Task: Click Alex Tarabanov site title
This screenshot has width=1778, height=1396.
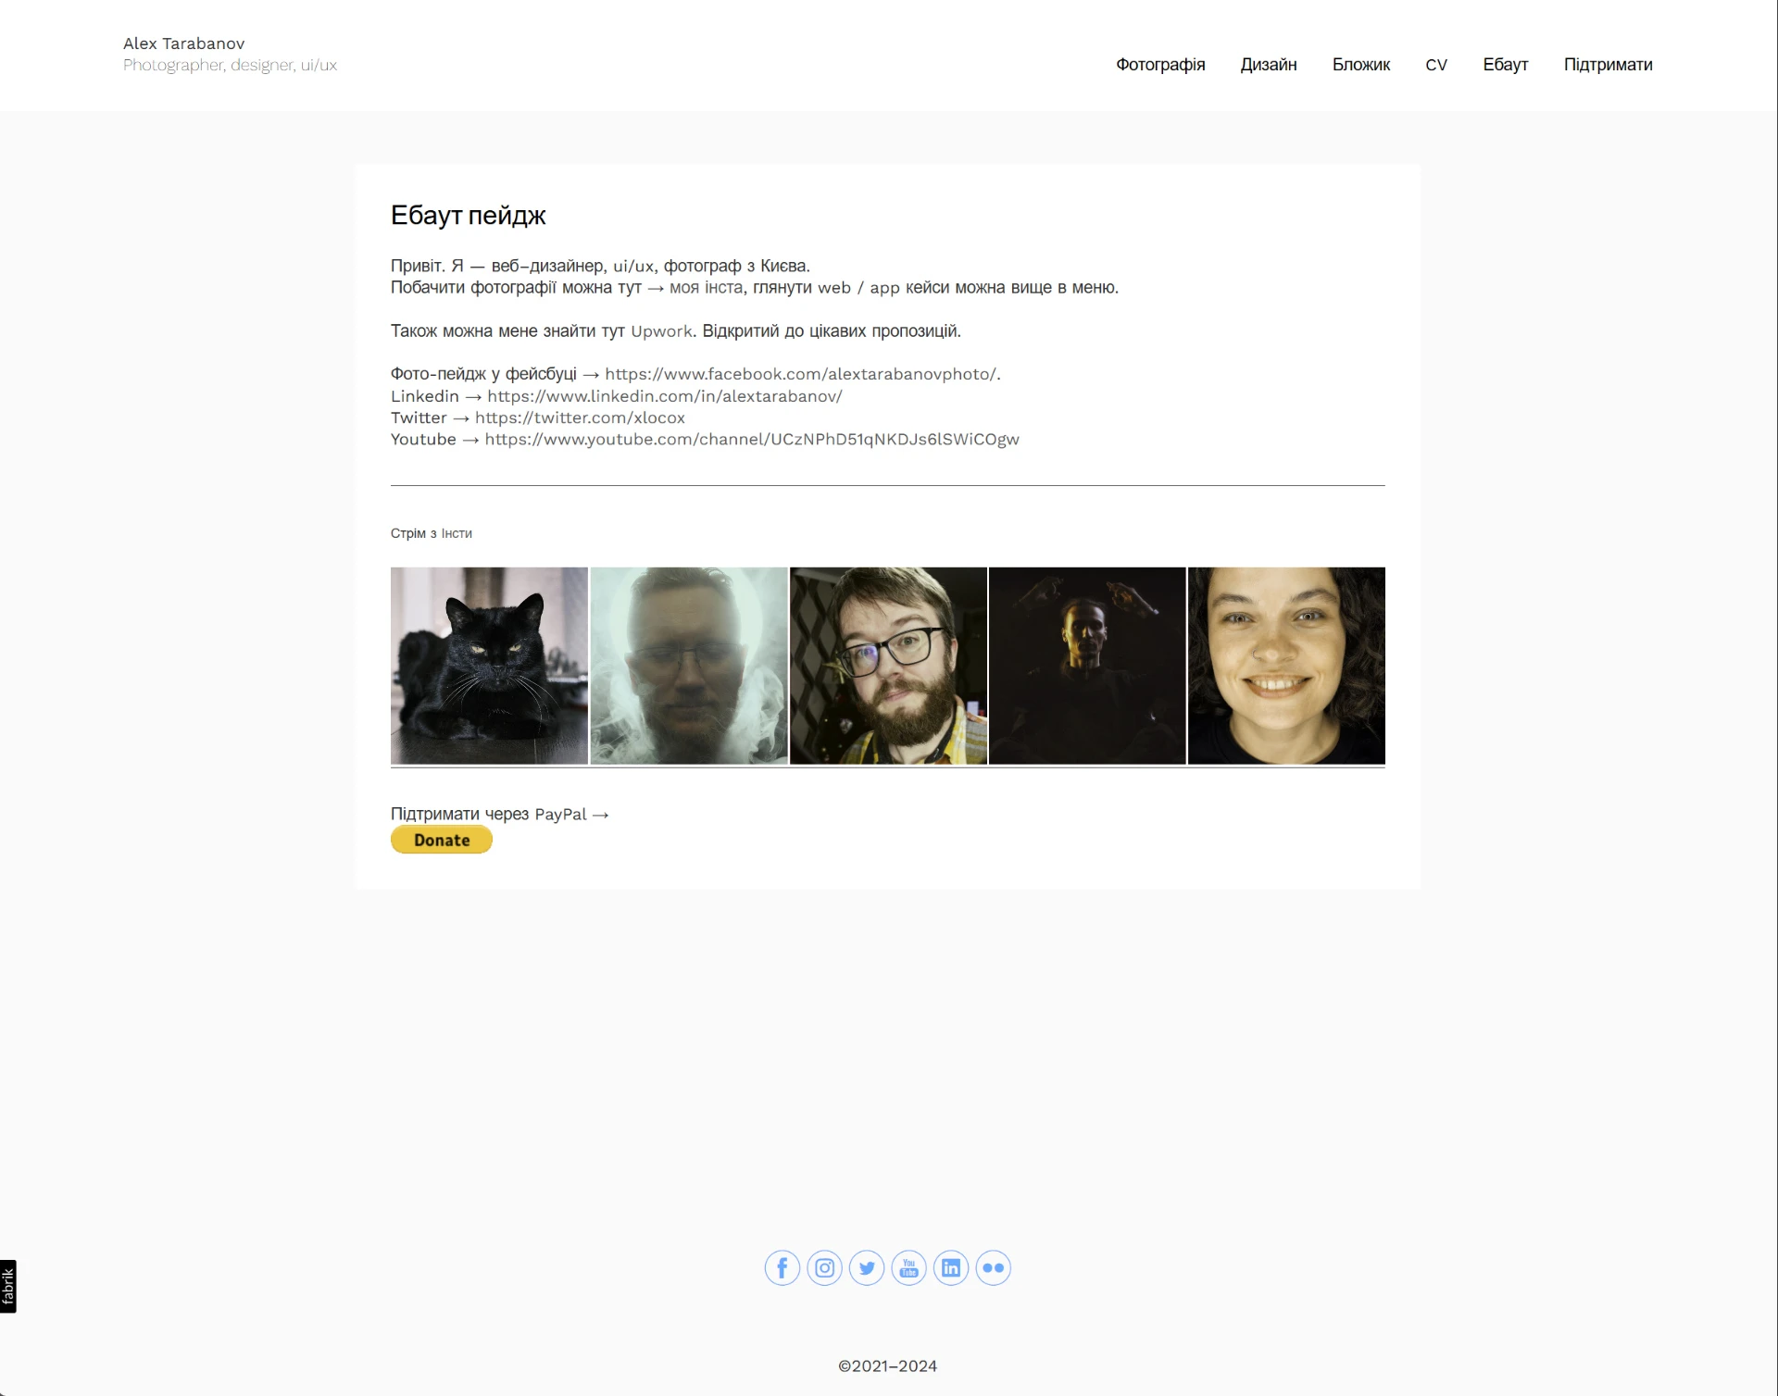Action: (x=183, y=44)
